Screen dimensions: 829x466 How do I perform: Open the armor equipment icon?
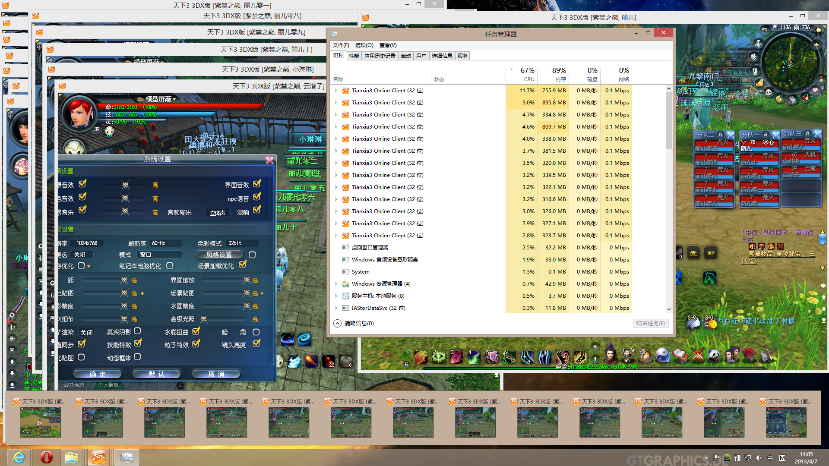click(628, 355)
